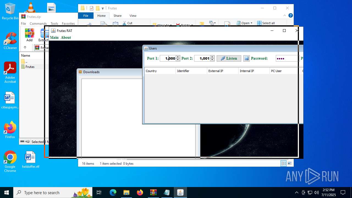The height and width of the screenshot is (198, 352).
Task: Switch Explorer to details view icon
Action: (x=284, y=163)
